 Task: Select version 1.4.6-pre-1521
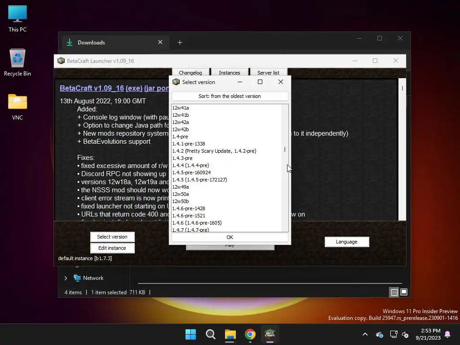pyautogui.click(x=226, y=216)
